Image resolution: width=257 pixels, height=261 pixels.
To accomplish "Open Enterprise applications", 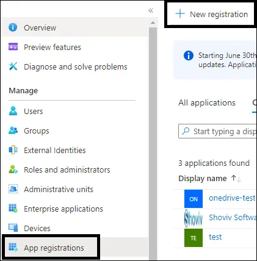I will tap(75, 209).
